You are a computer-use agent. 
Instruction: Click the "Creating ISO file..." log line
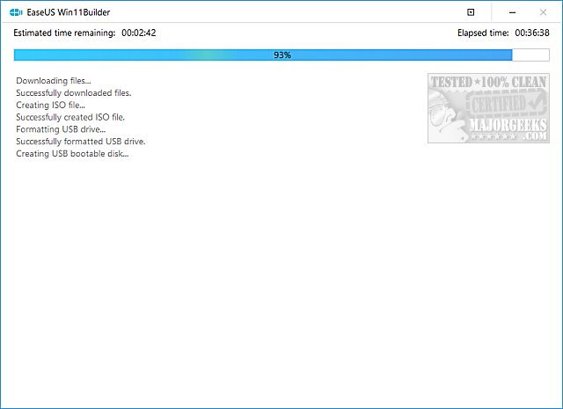(51, 106)
